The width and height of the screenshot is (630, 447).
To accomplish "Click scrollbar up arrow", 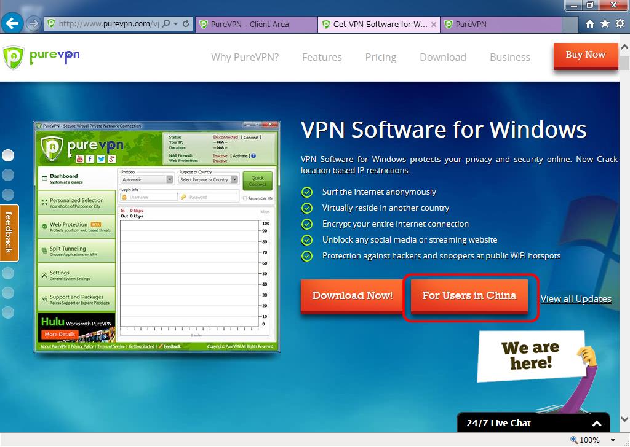I will tap(625, 47).
